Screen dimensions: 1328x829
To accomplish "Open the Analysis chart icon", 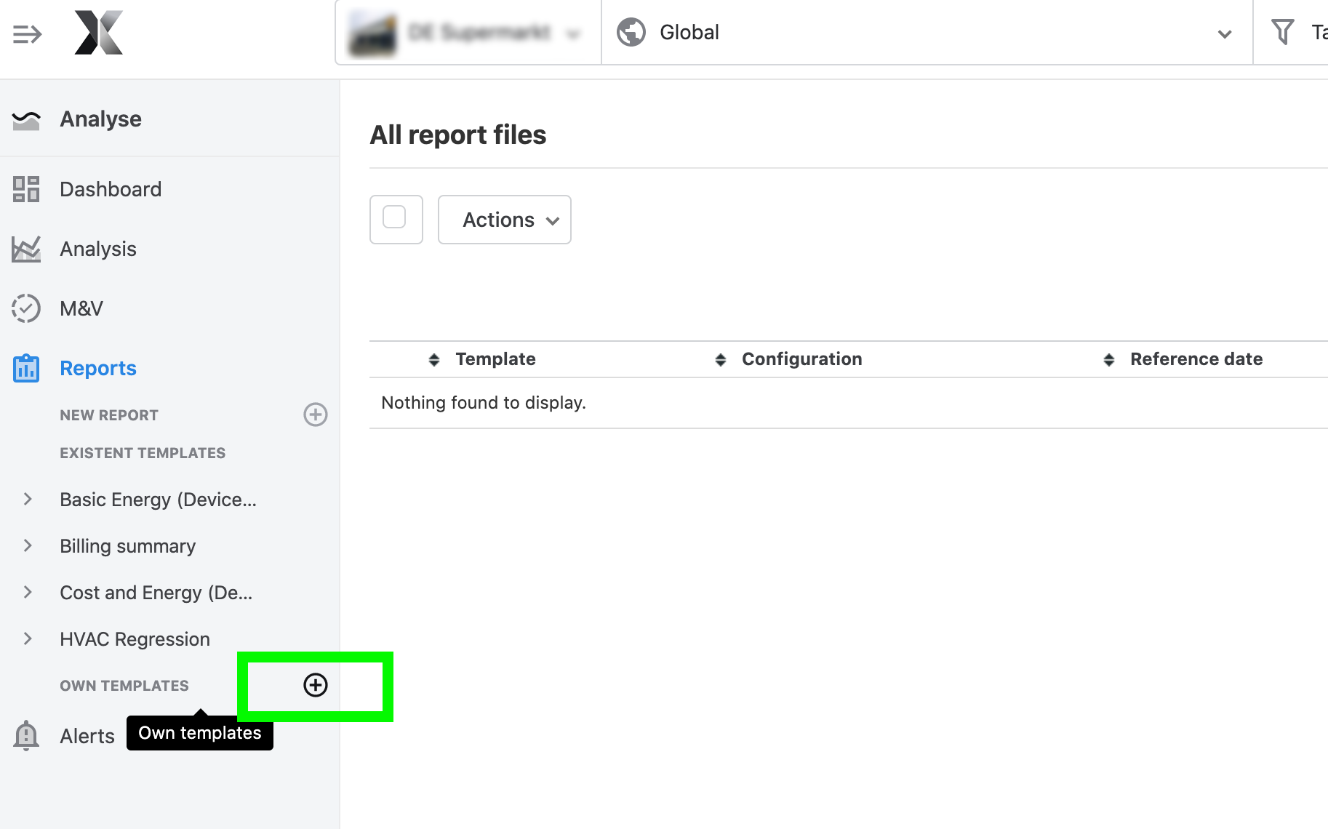I will coord(26,249).
